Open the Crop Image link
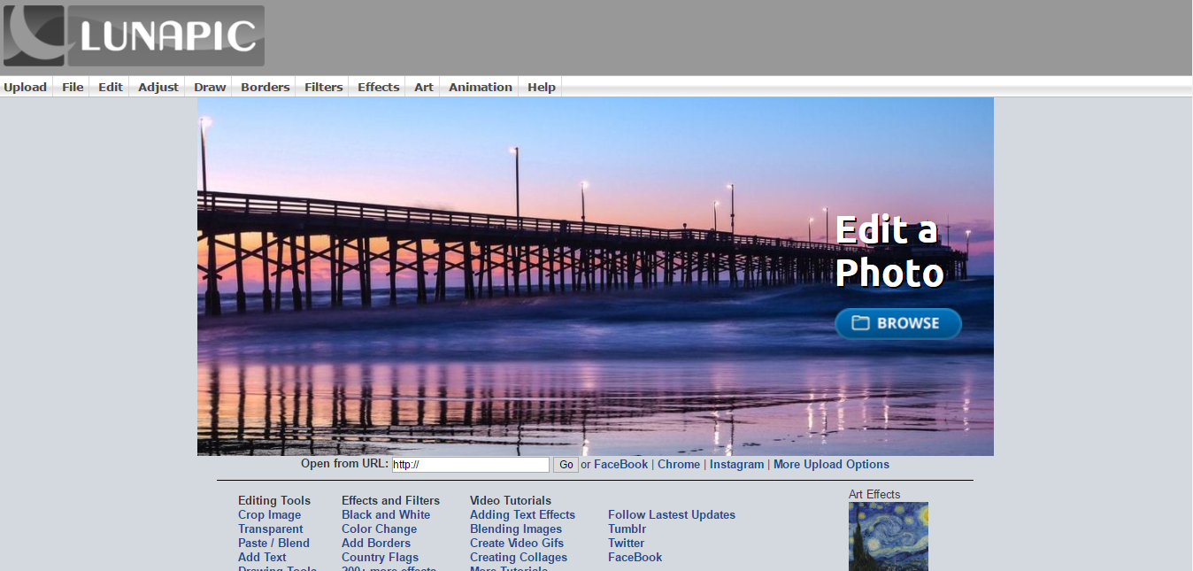1193x571 pixels. (x=269, y=515)
